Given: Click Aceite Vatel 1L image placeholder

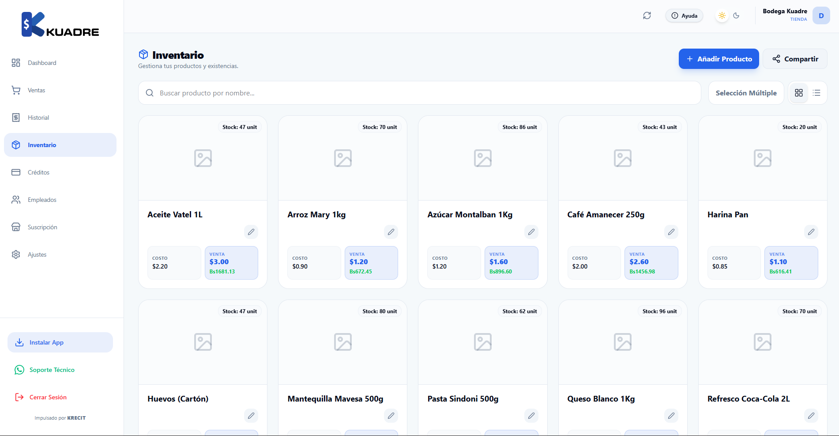Looking at the screenshot, I should (203, 158).
